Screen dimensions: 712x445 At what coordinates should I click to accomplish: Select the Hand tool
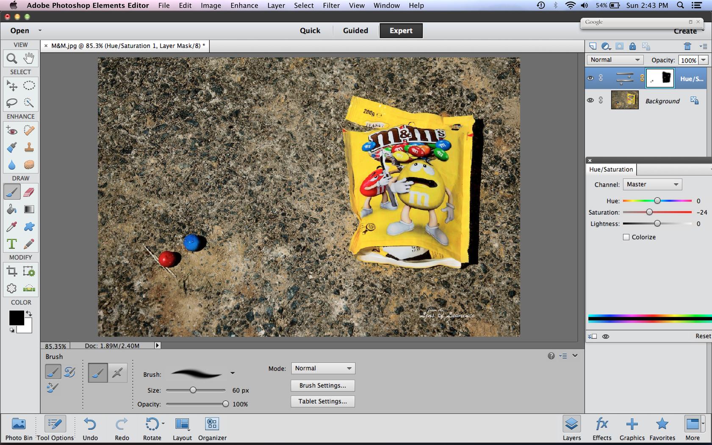tap(29, 58)
